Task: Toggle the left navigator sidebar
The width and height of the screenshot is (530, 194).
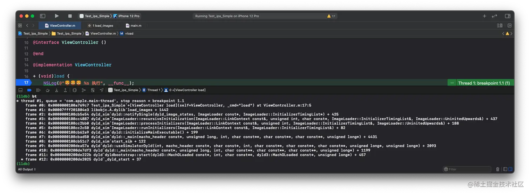Action: pos(42,16)
